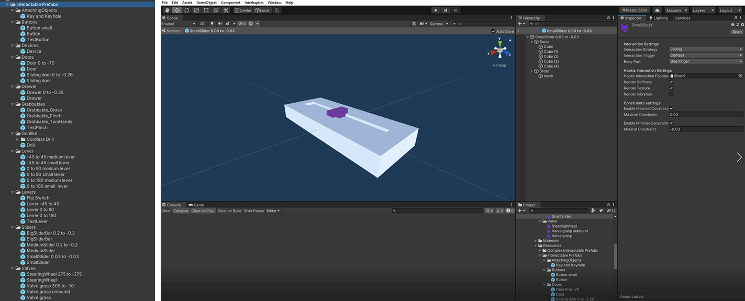Toggle scene lighting bulb icon
The image size is (745, 301).
[212, 24]
